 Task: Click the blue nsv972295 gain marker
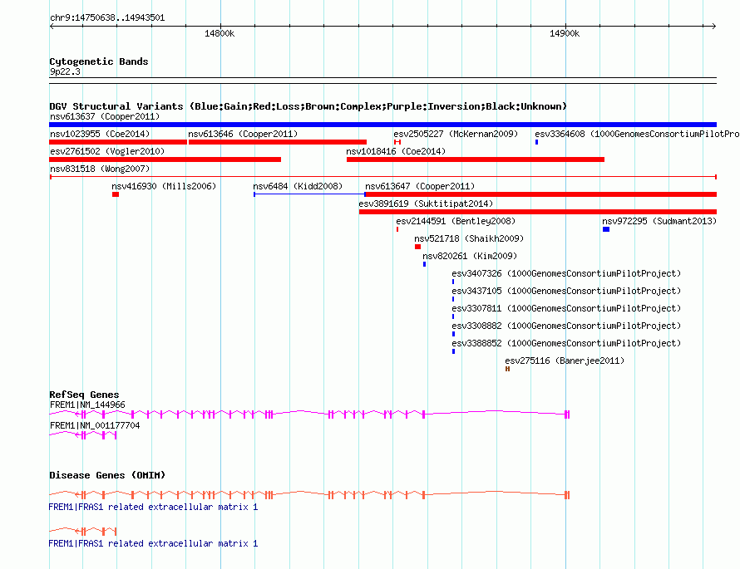click(x=606, y=229)
